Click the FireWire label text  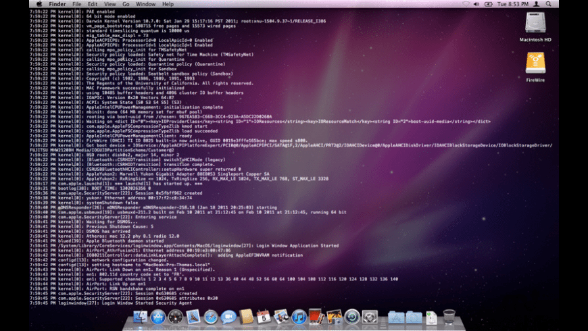pyautogui.click(x=535, y=80)
